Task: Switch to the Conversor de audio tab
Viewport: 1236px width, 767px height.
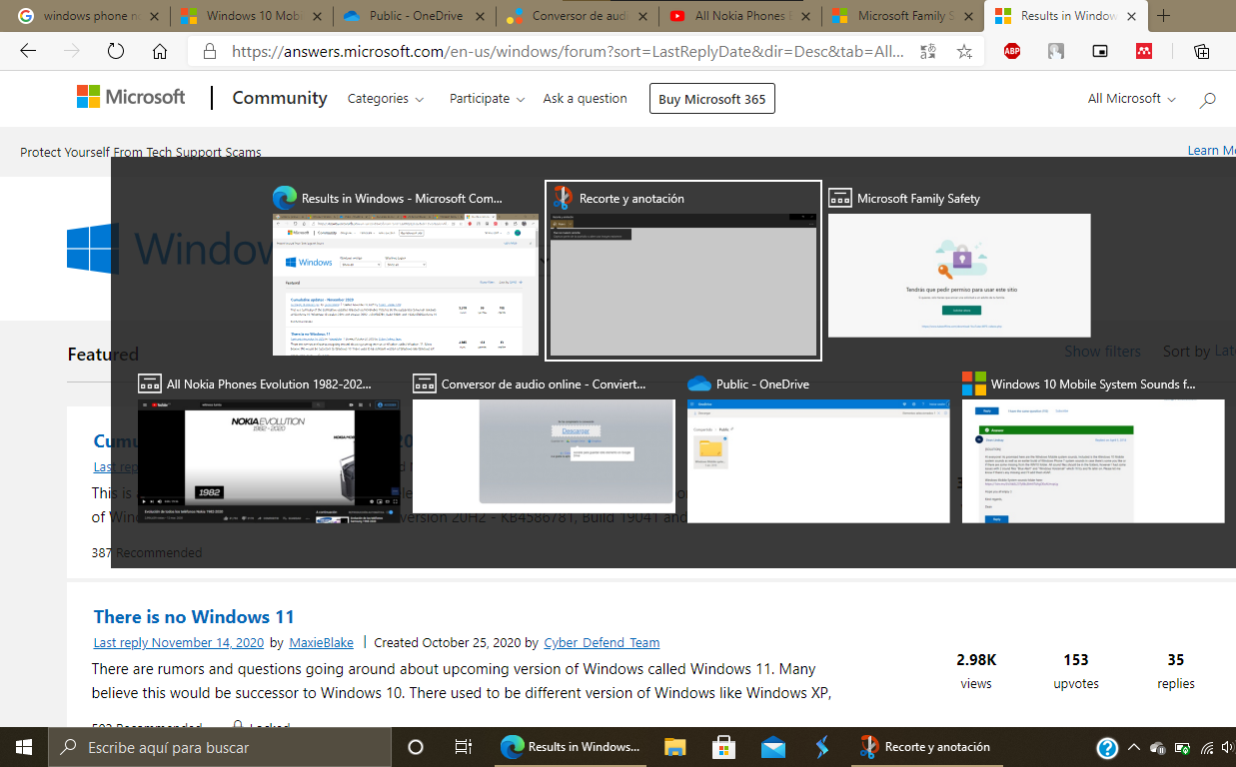Action: (x=577, y=16)
